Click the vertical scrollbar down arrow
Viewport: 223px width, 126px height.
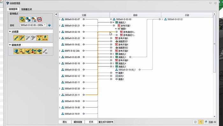pos(214,117)
